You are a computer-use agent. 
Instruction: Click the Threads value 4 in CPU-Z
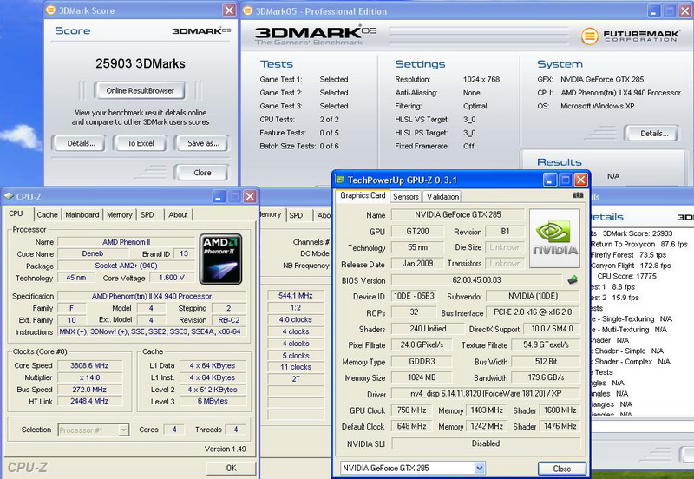click(x=235, y=430)
